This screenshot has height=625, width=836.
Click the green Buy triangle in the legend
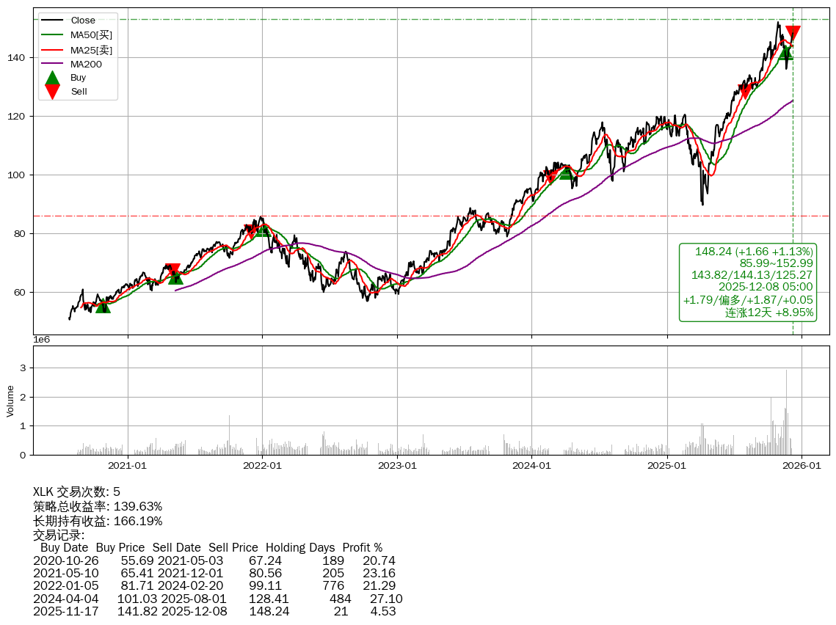[x=52, y=78]
